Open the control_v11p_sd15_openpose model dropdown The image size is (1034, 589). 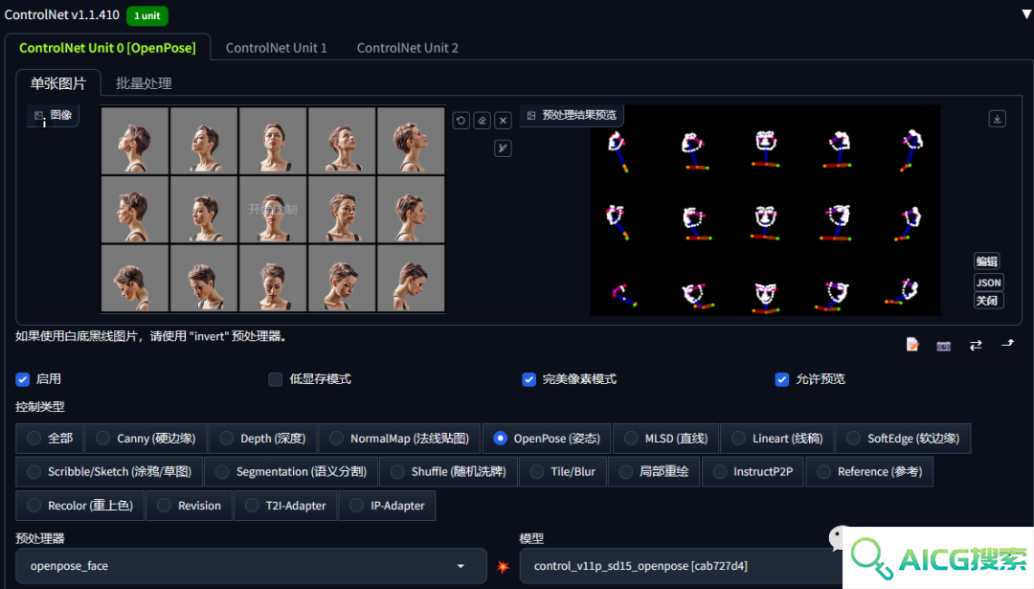tap(681, 566)
